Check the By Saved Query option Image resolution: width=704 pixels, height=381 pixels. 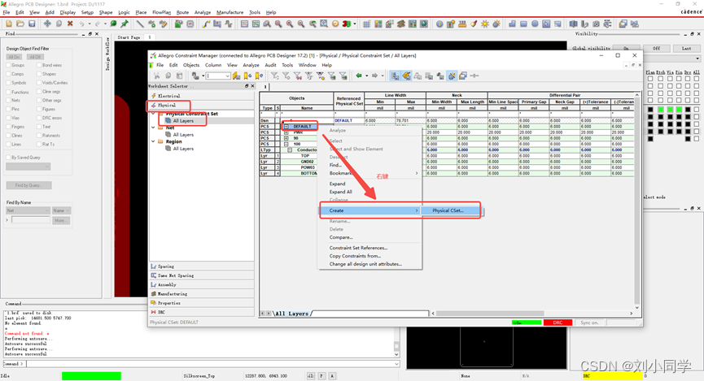click(7, 157)
